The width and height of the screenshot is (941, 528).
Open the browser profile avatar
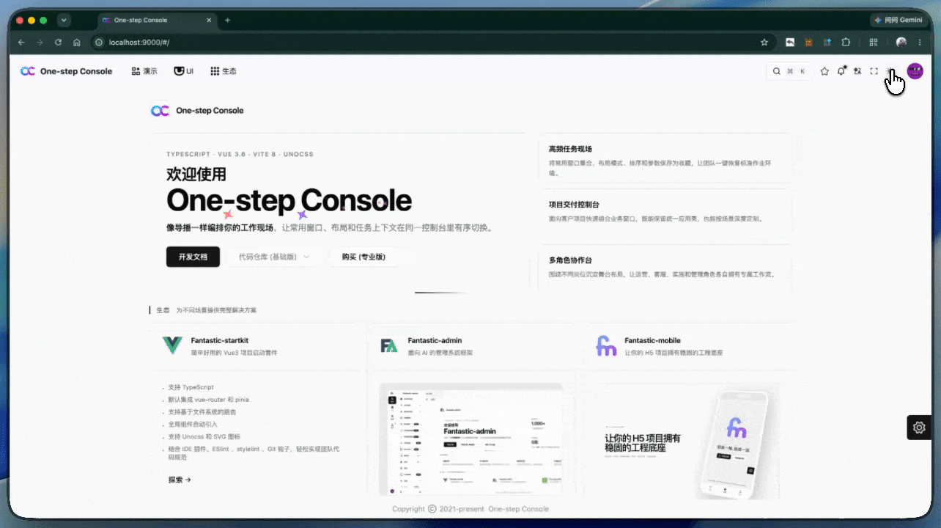pos(901,43)
